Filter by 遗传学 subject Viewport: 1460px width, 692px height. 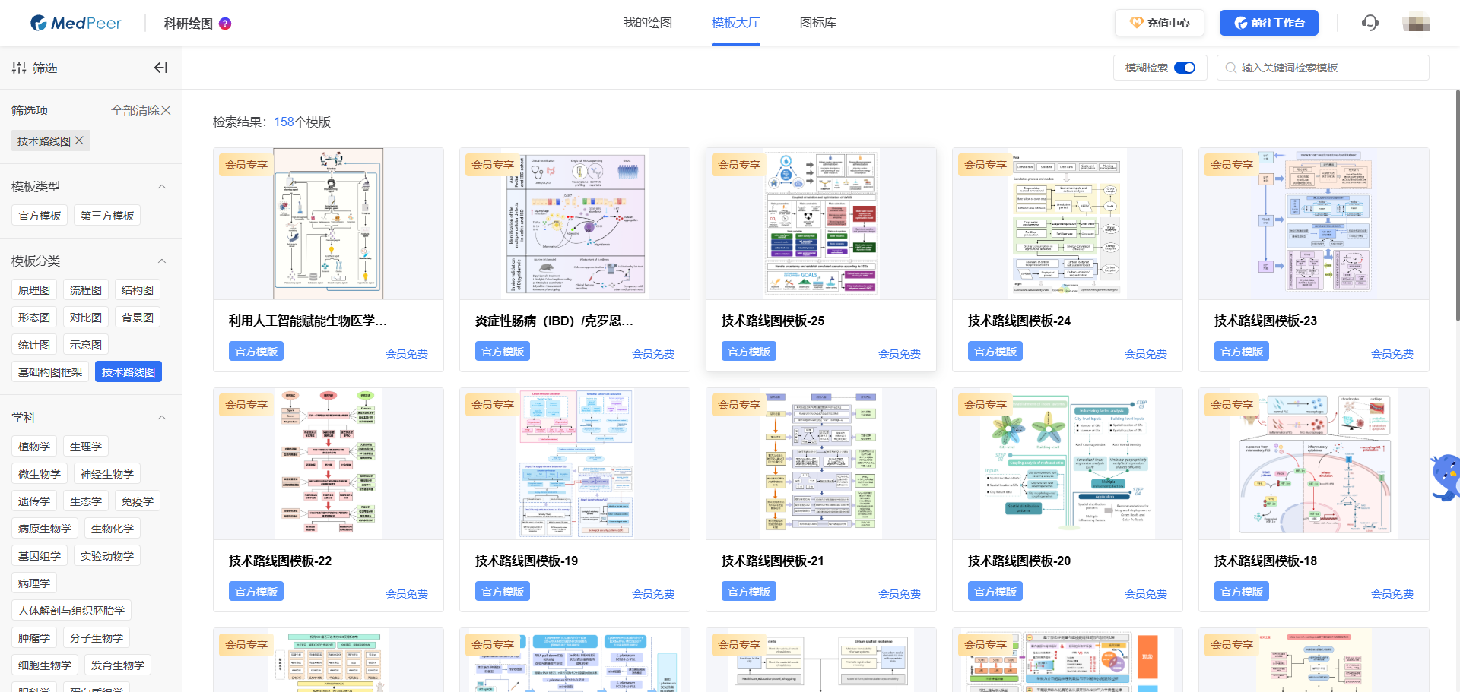[34, 501]
